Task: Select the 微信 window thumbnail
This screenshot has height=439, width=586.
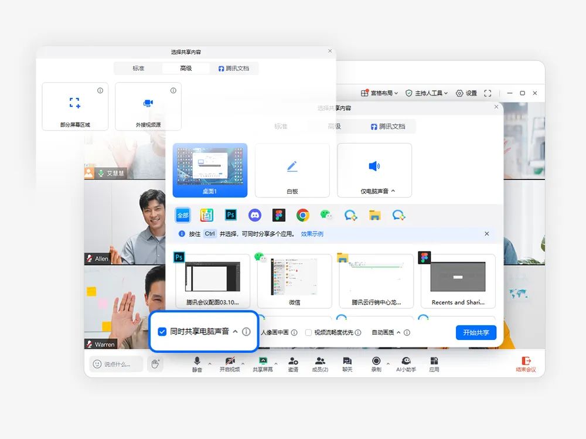Action: [295, 281]
